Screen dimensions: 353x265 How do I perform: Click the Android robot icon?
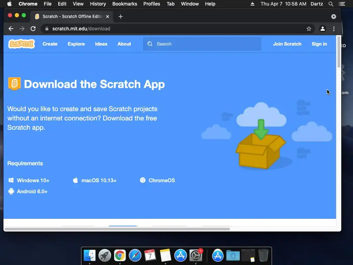pos(11,191)
